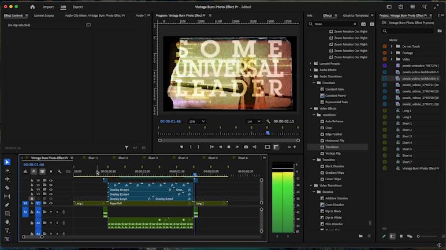The image size is (446, 250).
Task: Expand the Video bin in Project panel
Action: point(391,59)
